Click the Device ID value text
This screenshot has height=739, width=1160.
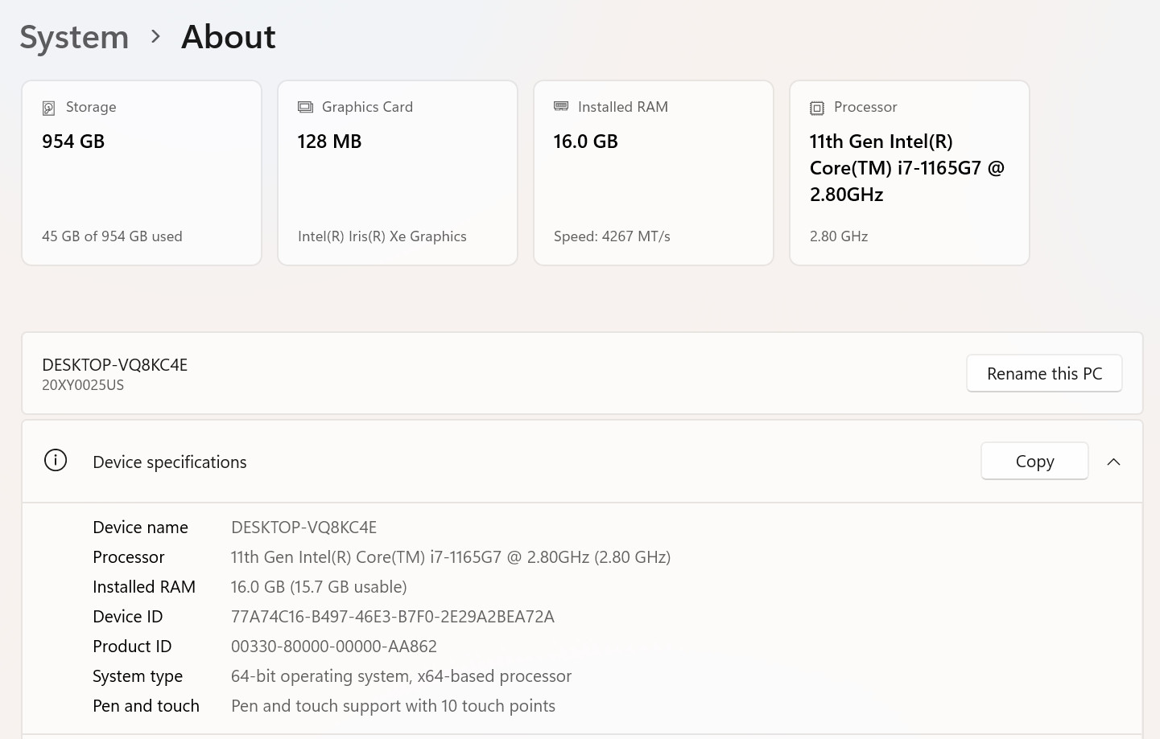coord(392,617)
